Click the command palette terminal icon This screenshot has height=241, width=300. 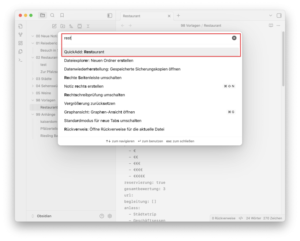point(20,60)
